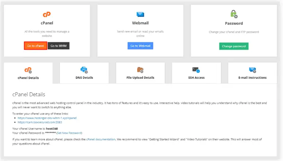View the E-mail Instructions tab
283x161 pixels.
point(252,73)
